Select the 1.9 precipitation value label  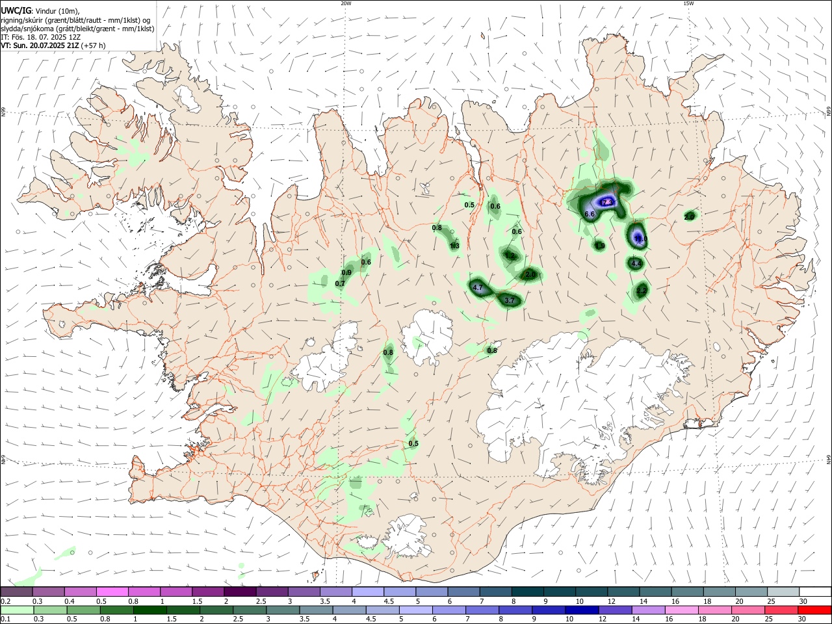click(600, 246)
